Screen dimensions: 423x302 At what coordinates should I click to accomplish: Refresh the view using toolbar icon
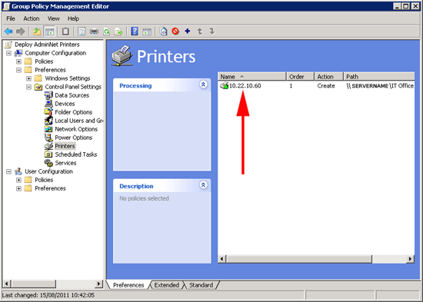[107, 32]
